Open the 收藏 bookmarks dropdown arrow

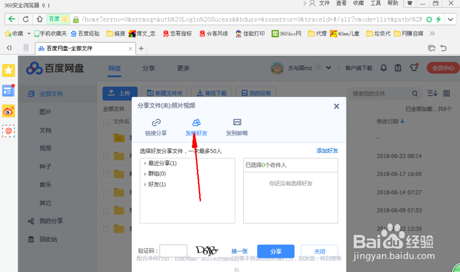29,34
